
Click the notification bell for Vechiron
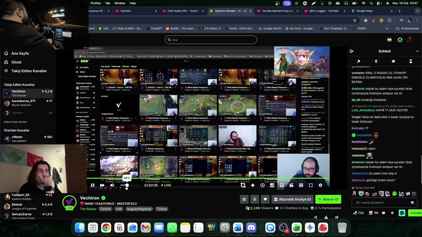pos(255,199)
